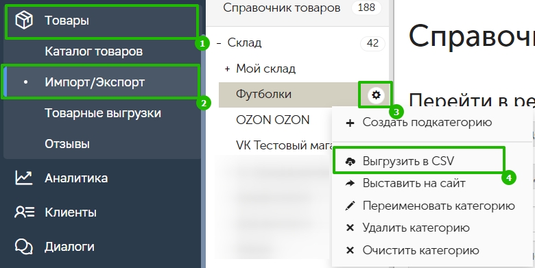Click the pencil icon to rename the category

tap(350, 206)
